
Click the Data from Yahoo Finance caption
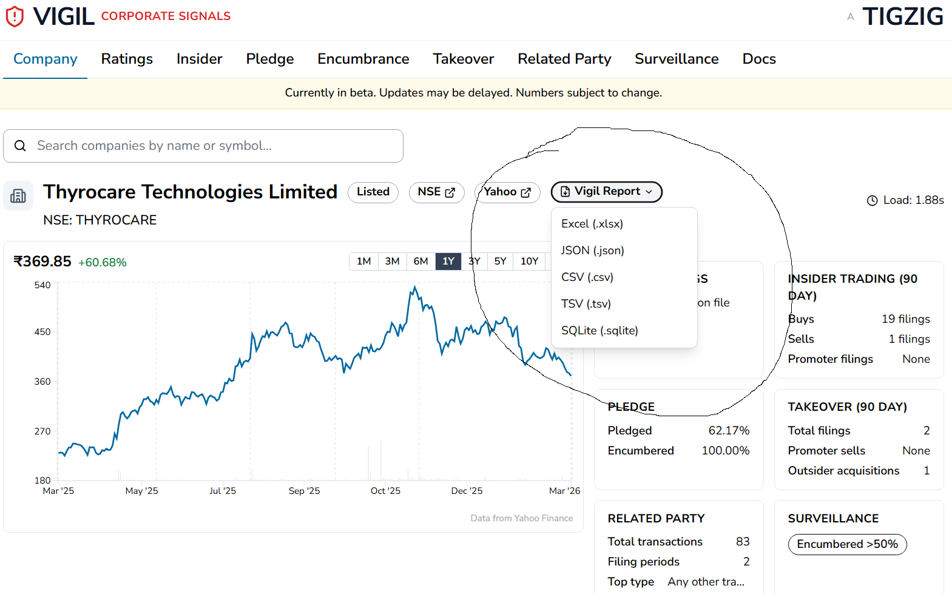coord(521,518)
